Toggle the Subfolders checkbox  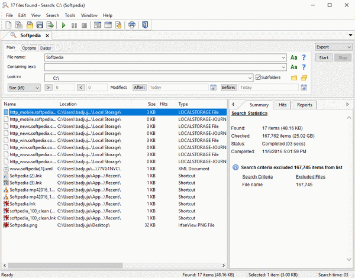[258, 77]
